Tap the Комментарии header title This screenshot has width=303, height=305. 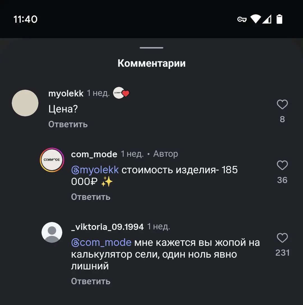tap(151, 63)
